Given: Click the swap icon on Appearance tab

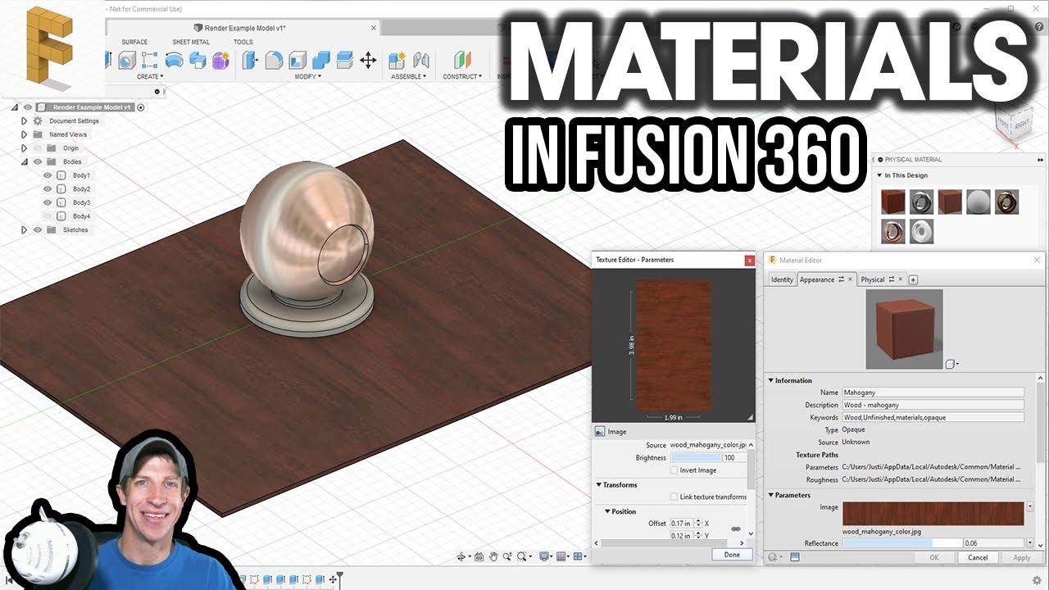Looking at the screenshot, I should point(841,279).
